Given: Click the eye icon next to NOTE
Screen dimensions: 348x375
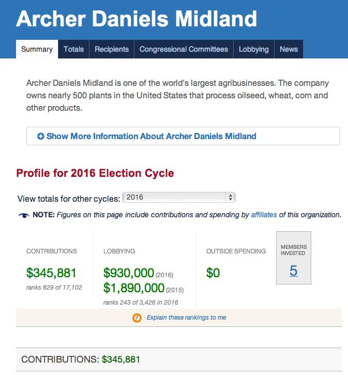Looking at the screenshot, I should click(x=24, y=215).
